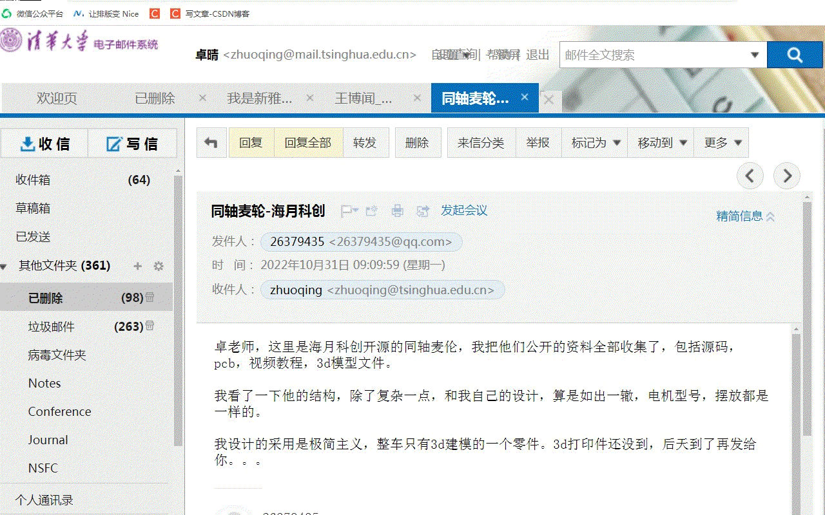Click the icon right of the printer
This screenshot has width=825, height=515.
point(423,211)
